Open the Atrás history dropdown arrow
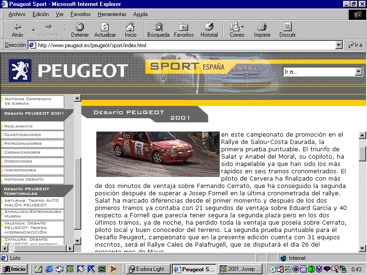 tap(33, 30)
